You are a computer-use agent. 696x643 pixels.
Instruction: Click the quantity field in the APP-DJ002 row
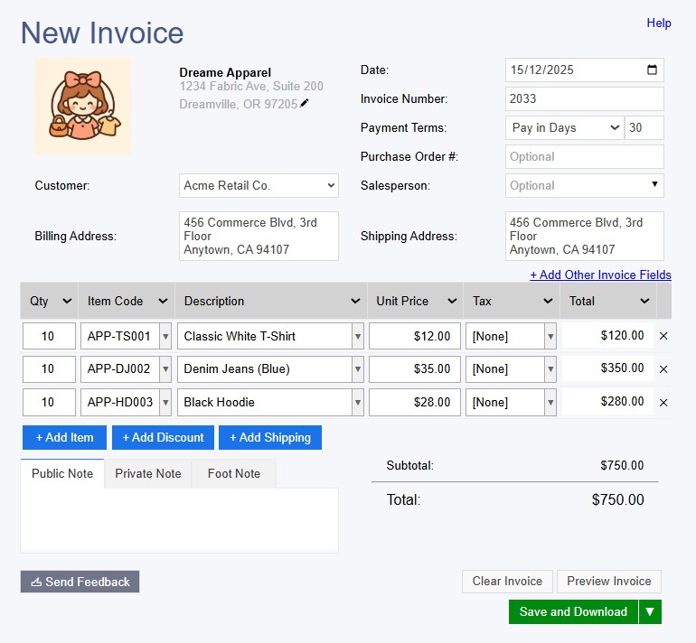point(49,369)
